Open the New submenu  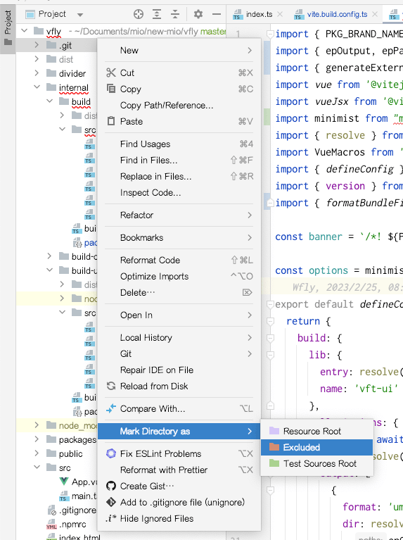pyautogui.click(x=179, y=51)
